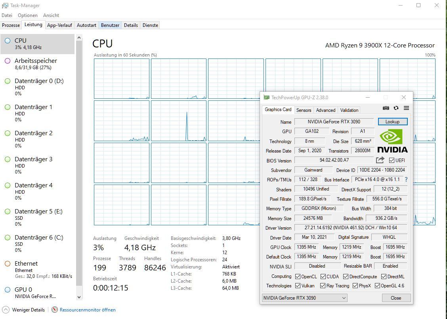Toggle the CUDA checkbox
Image resolution: width=447 pixels, height=319 pixels.
323,276
